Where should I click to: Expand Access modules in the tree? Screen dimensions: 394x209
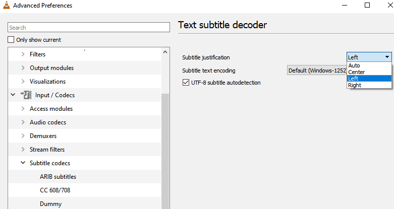tap(23, 109)
